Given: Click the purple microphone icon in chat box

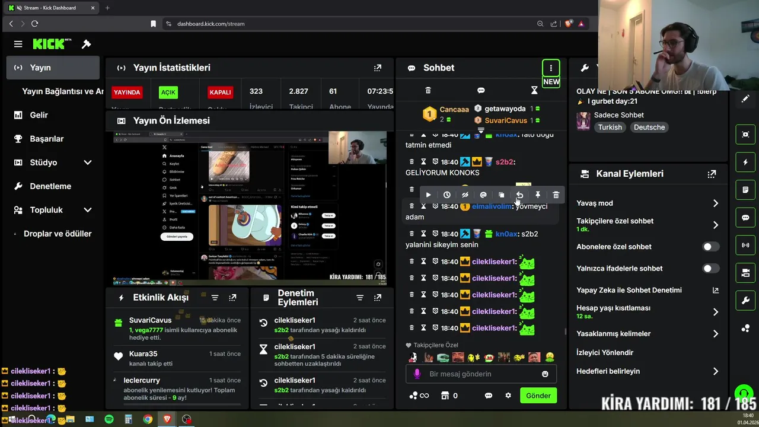Looking at the screenshot, I should coord(417,374).
